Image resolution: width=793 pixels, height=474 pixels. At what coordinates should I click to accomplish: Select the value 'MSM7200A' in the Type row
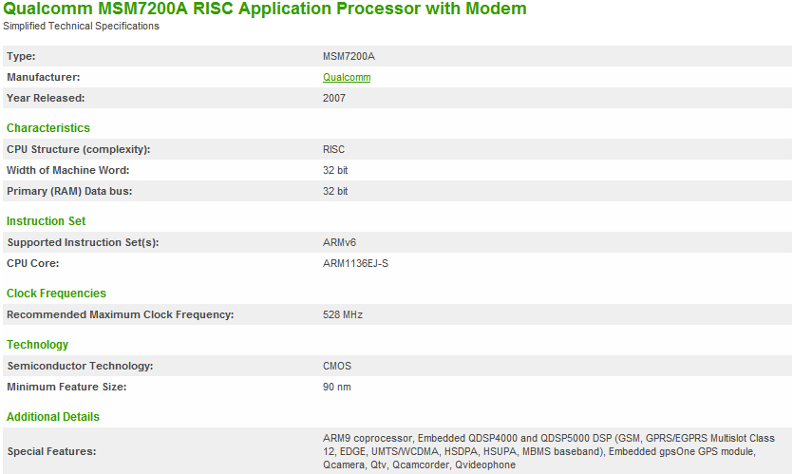(x=349, y=57)
